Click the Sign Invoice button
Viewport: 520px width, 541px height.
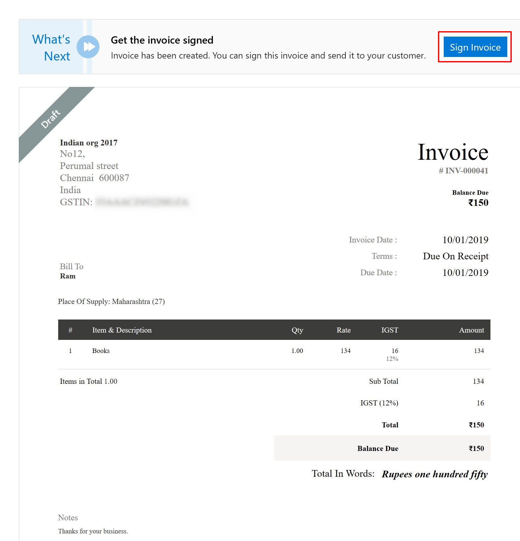point(475,47)
